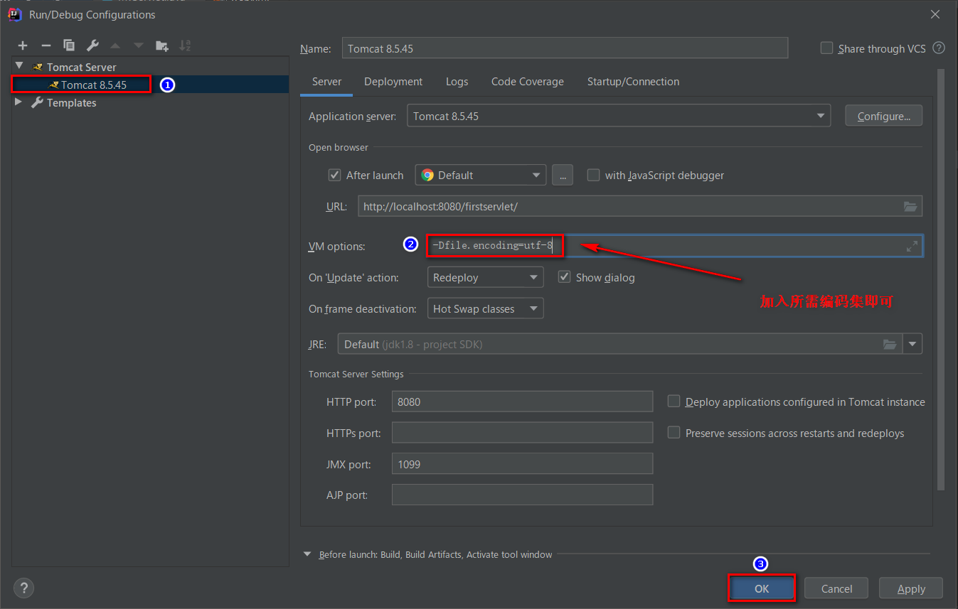The image size is (958, 609).
Task: Click the help icon next to Share through VCS
Action: tap(939, 48)
